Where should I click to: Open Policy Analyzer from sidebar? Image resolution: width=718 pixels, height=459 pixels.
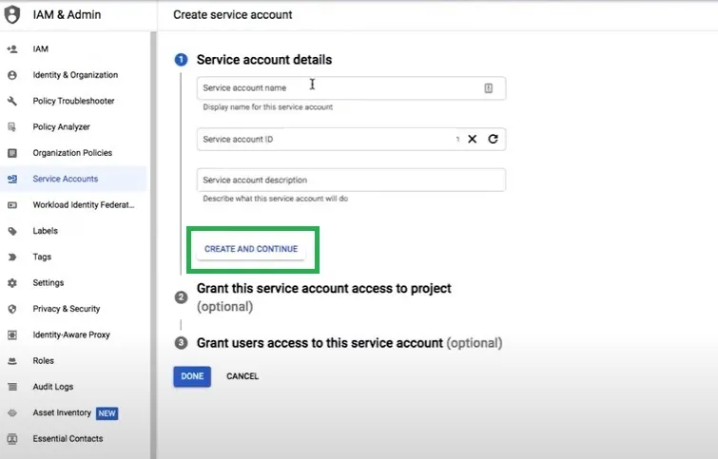tap(73, 126)
